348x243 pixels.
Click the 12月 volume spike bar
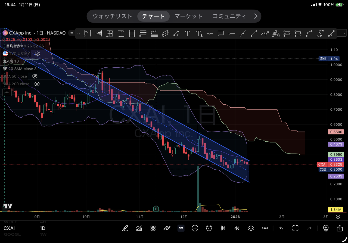198,188
